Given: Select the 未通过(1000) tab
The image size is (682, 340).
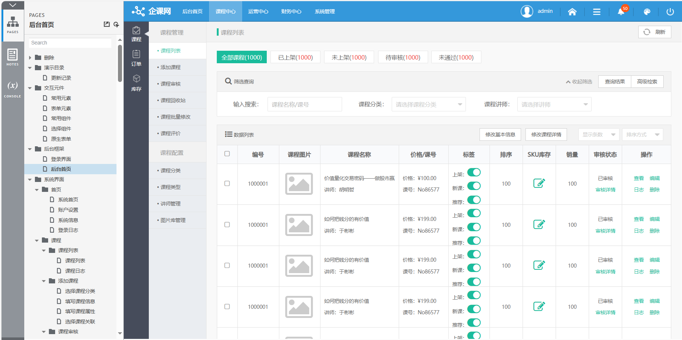Looking at the screenshot, I should 456,57.
